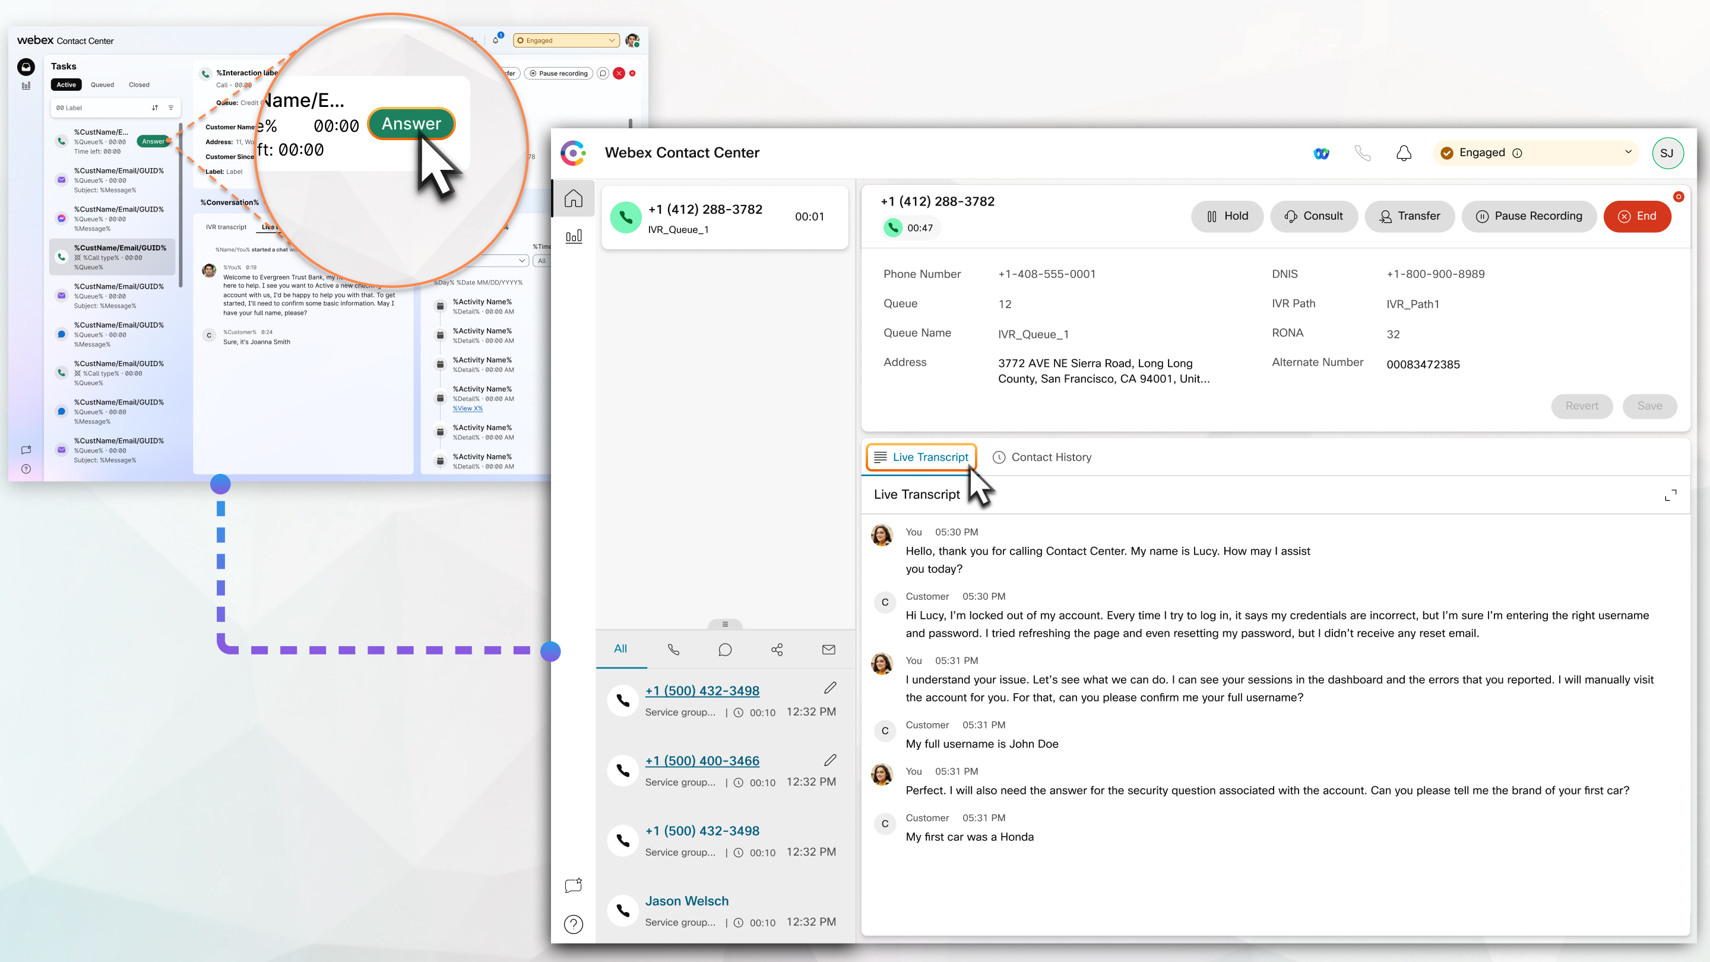1710x962 pixels.
Task: Select the All tab in contact history list
Action: (x=620, y=649)
